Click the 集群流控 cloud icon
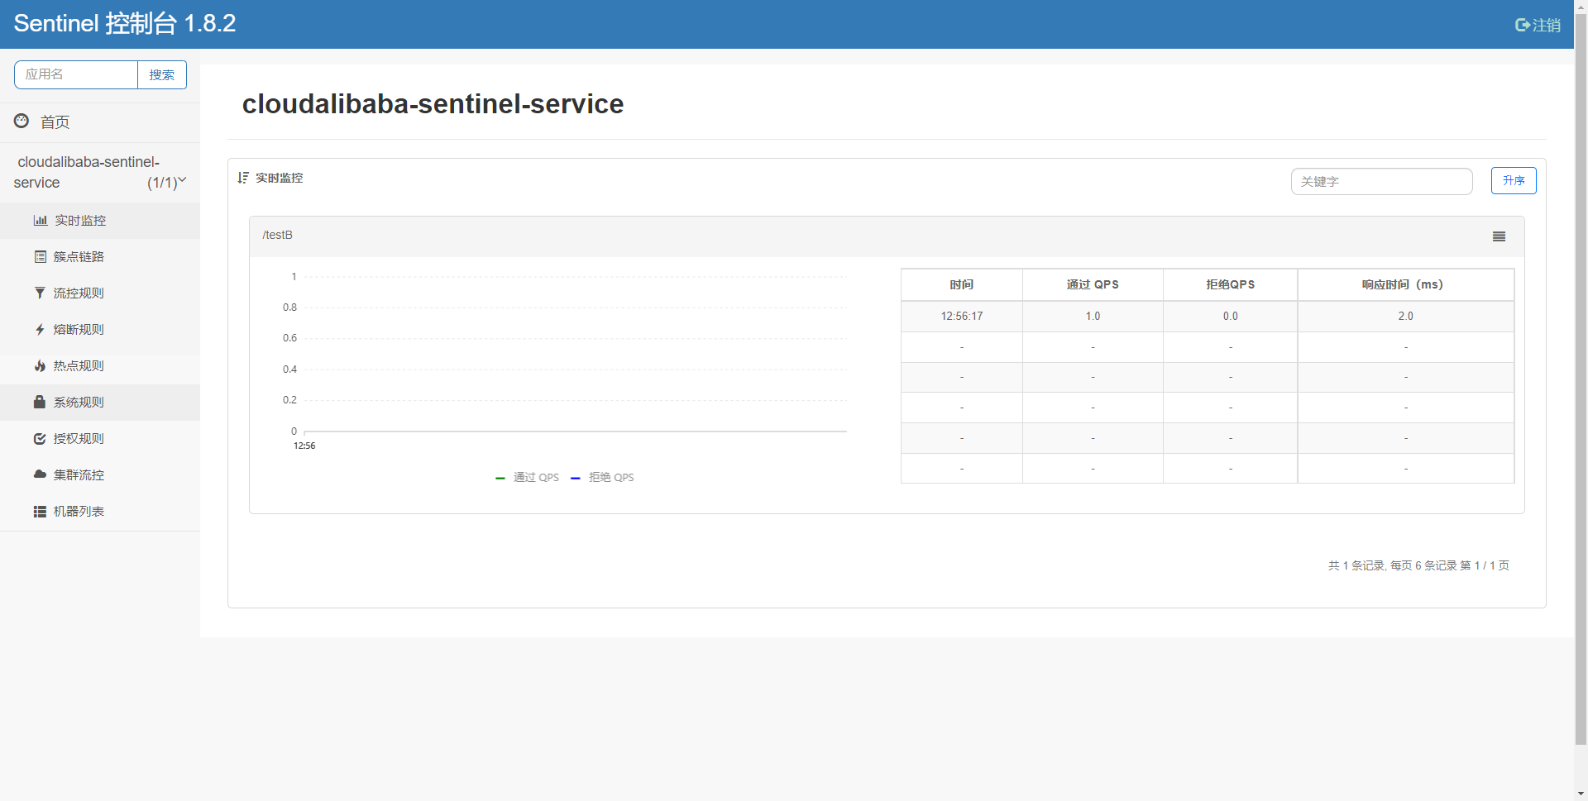Screen dimensions: 1588x801 pyautogui.click(x=40, y=474)
